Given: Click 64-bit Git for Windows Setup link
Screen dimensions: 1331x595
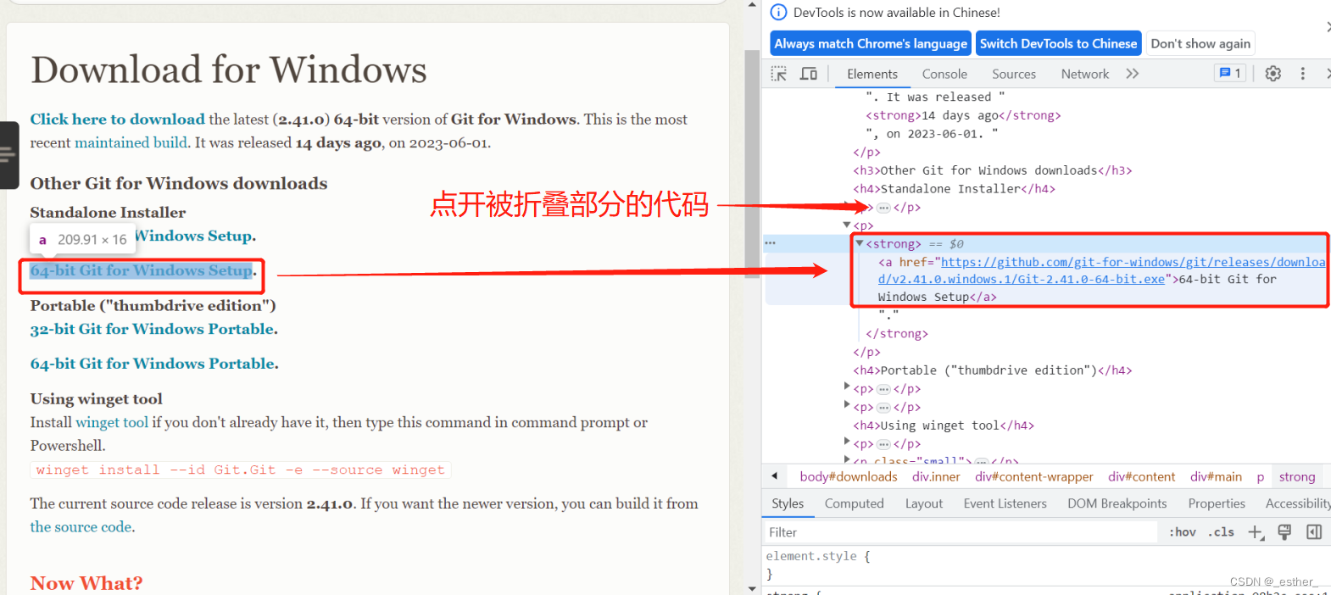Looking at the screenshot, I should point(142,270).
